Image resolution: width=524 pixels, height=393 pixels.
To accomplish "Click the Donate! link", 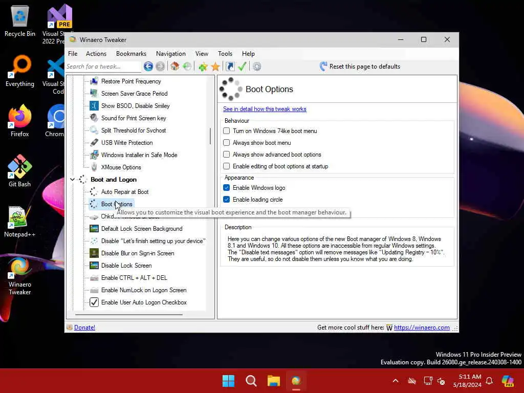I will pyautogui.click(x=84, y=327).
